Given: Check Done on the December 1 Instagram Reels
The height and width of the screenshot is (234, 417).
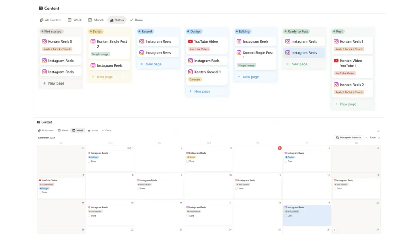Looking at the screenshot, I should click(x=89, y=161).
